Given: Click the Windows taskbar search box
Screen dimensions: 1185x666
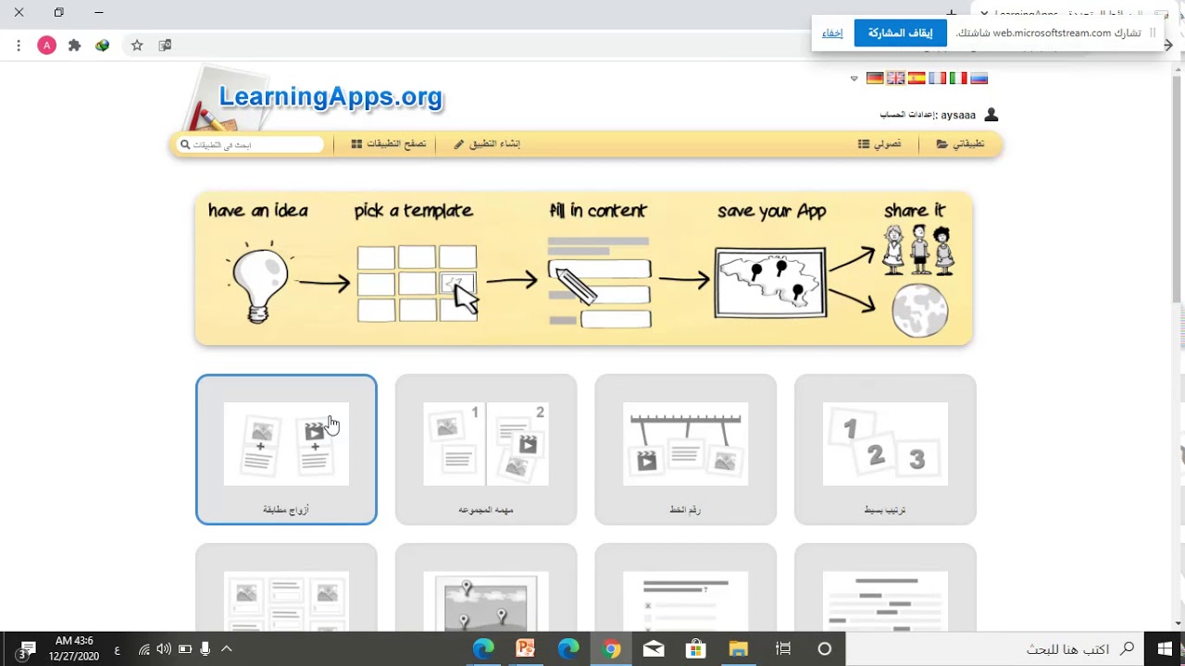Looking at the screenshot, I should click(994, 648).
